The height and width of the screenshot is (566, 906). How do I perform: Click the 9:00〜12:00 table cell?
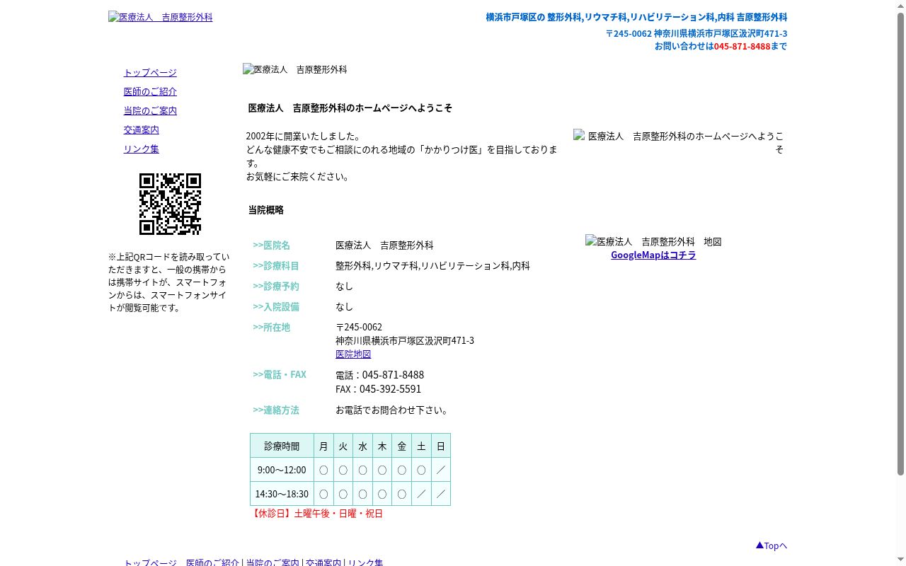pyautogui.click(x=282, y=470)
